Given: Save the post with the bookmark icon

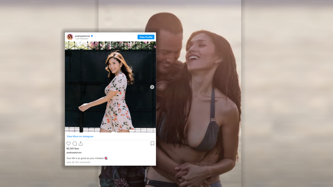Looking at the screenshot, I should click(152, 144).
